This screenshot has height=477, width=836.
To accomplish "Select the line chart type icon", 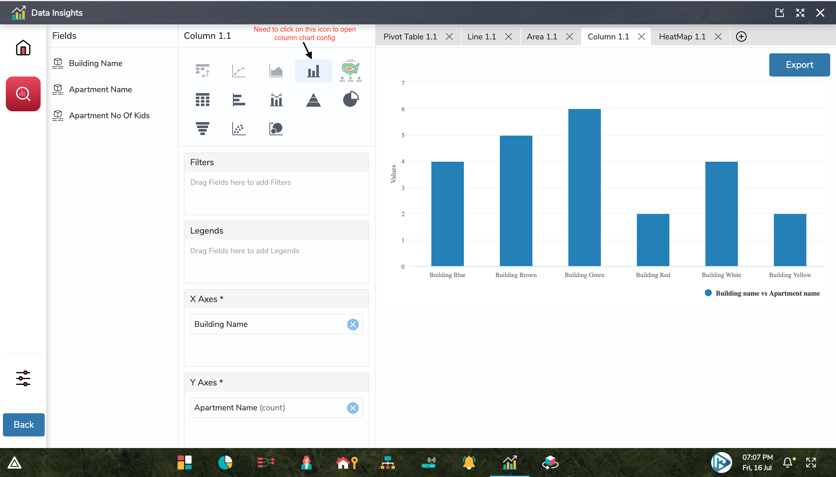I will pyautogui.click(x=239, y=71).
